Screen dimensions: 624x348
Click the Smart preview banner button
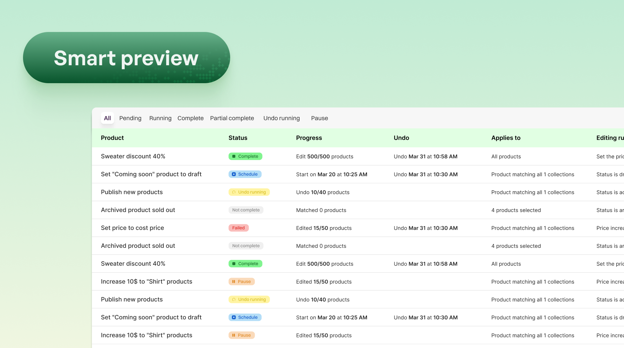(127, 58)
